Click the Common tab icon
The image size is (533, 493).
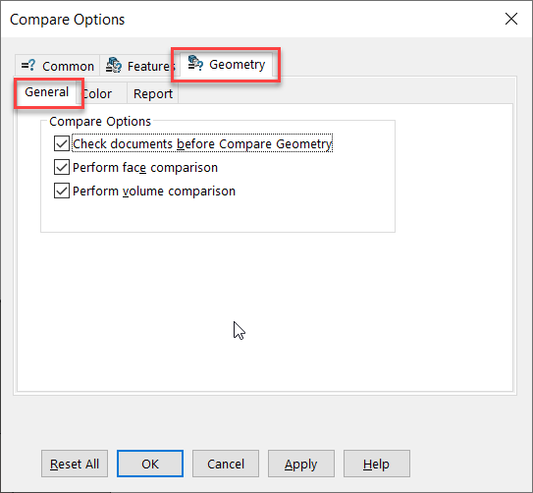(x=28, y=65)
